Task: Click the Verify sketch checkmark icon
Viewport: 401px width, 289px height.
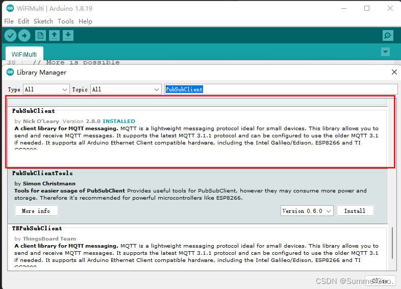Action: [11, 36]
